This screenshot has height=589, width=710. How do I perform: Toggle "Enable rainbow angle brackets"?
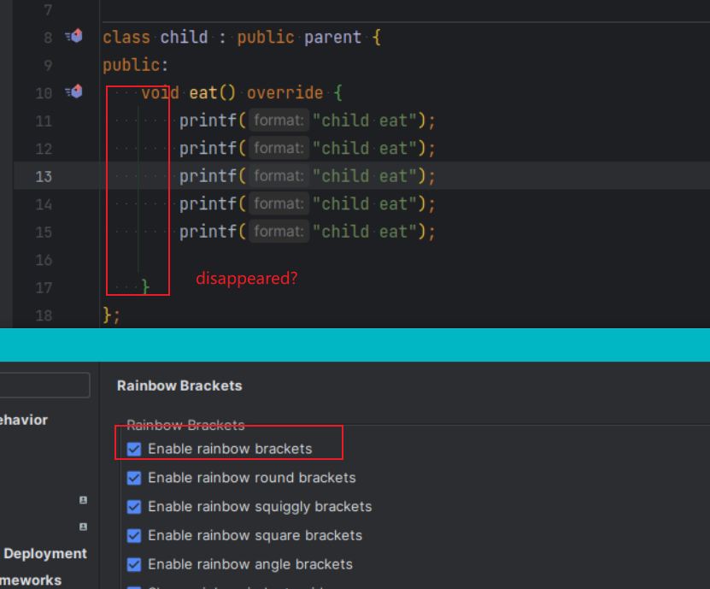(134, 564)
